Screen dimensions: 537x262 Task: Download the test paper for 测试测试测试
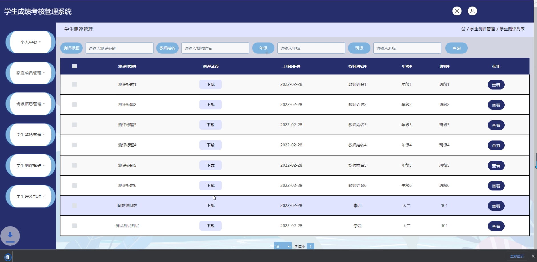point(211,226)
